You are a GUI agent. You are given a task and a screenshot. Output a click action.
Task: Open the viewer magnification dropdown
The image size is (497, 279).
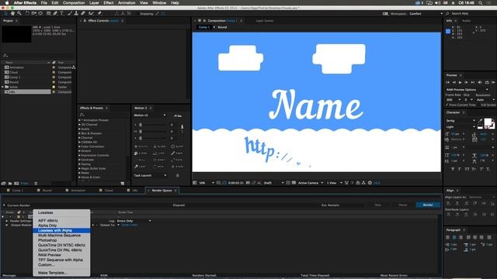pos(207,183)
